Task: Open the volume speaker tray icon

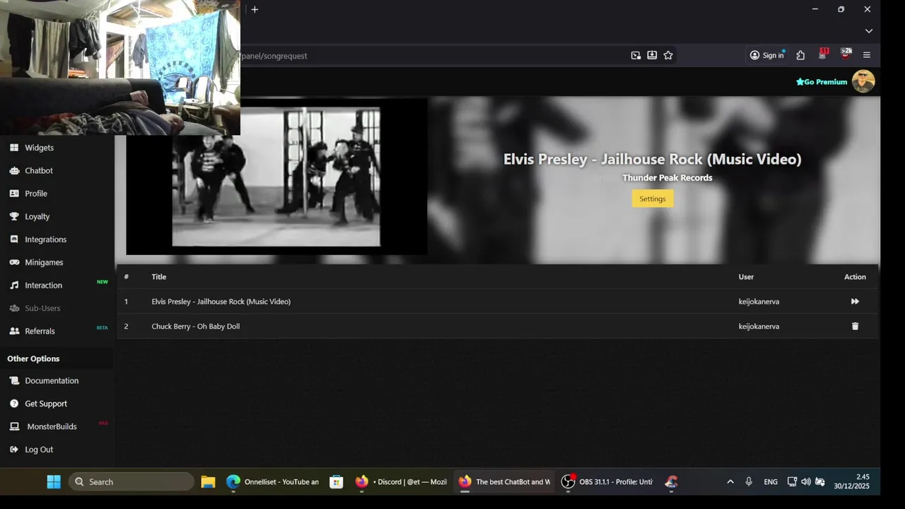Action: tap(806, 481)
